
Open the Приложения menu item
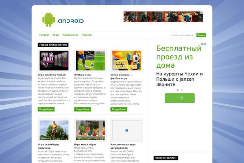click(70, 35)
